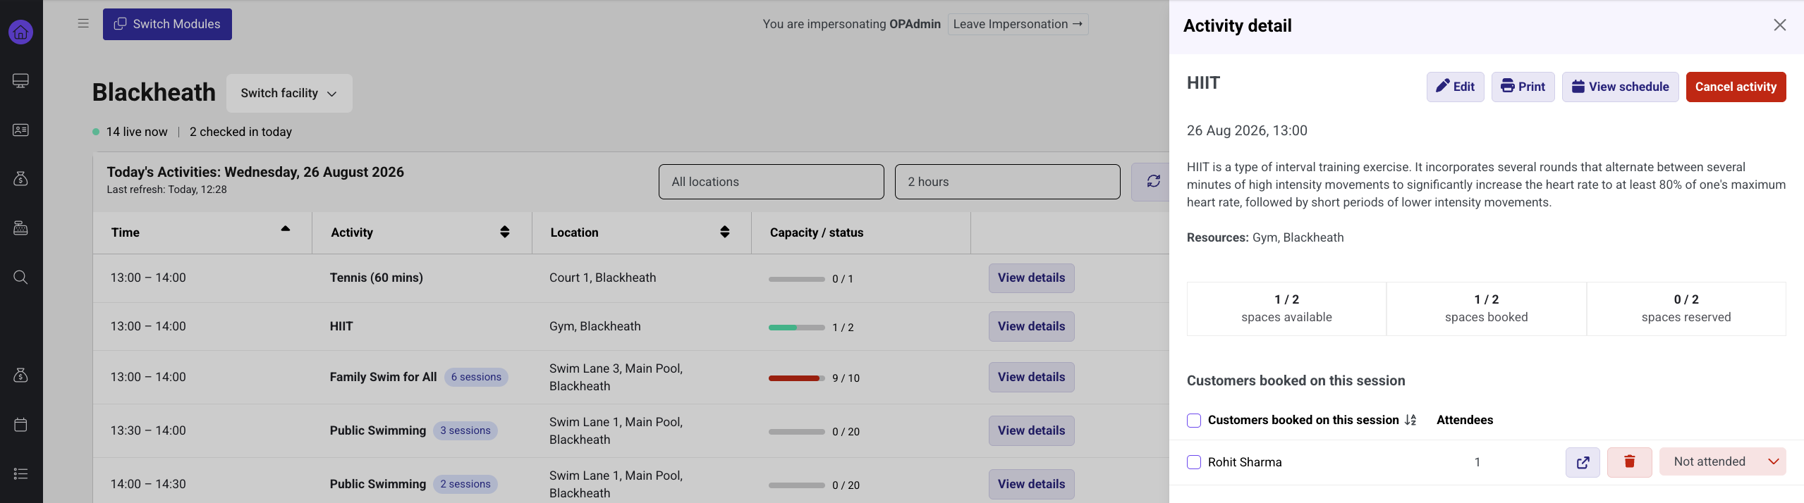Image resolution: width=1804 pixels, height=503 pixels.
Task: Click the Switch Modules button
Action: point(167,24)
